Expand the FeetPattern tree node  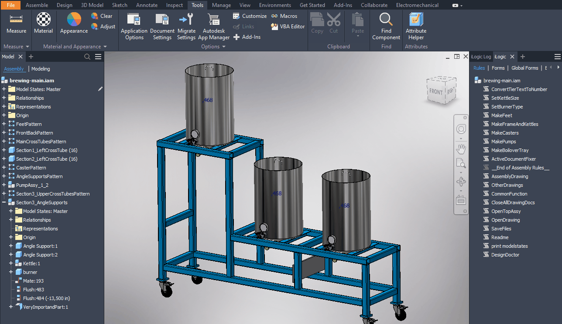point(4,124)
